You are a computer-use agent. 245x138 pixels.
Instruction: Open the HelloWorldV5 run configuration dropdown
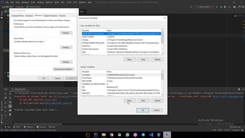204,7
